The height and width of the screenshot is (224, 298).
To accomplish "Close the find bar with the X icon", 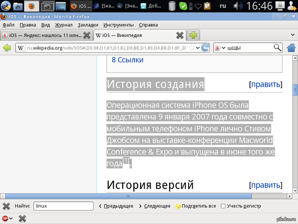I will [x=6, y=206].
